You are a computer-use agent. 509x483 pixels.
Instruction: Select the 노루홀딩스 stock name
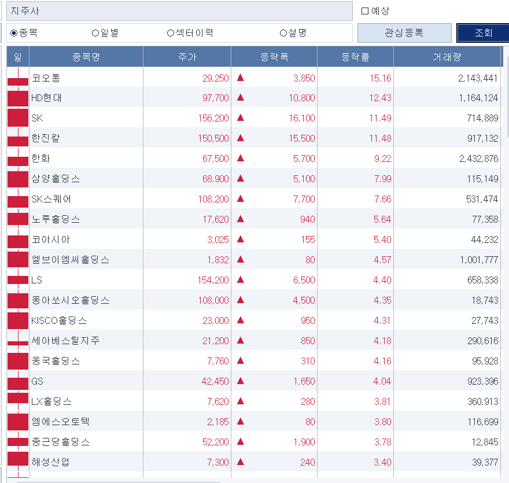[56, 219]
